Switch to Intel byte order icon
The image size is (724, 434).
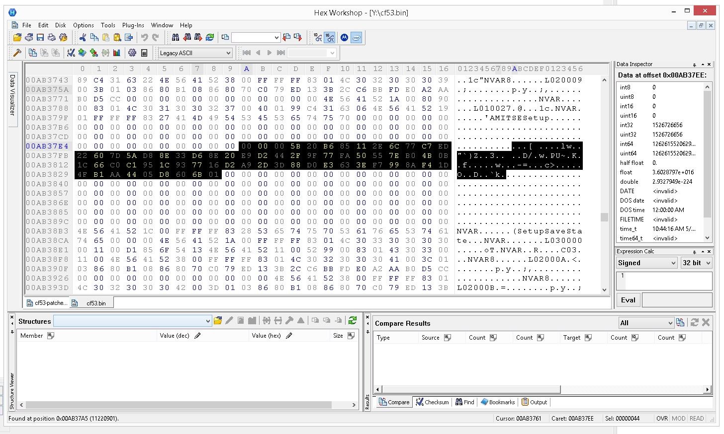[x=356, y=37]
